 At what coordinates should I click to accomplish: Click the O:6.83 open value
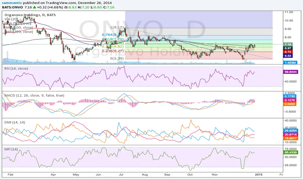(70, 7)
